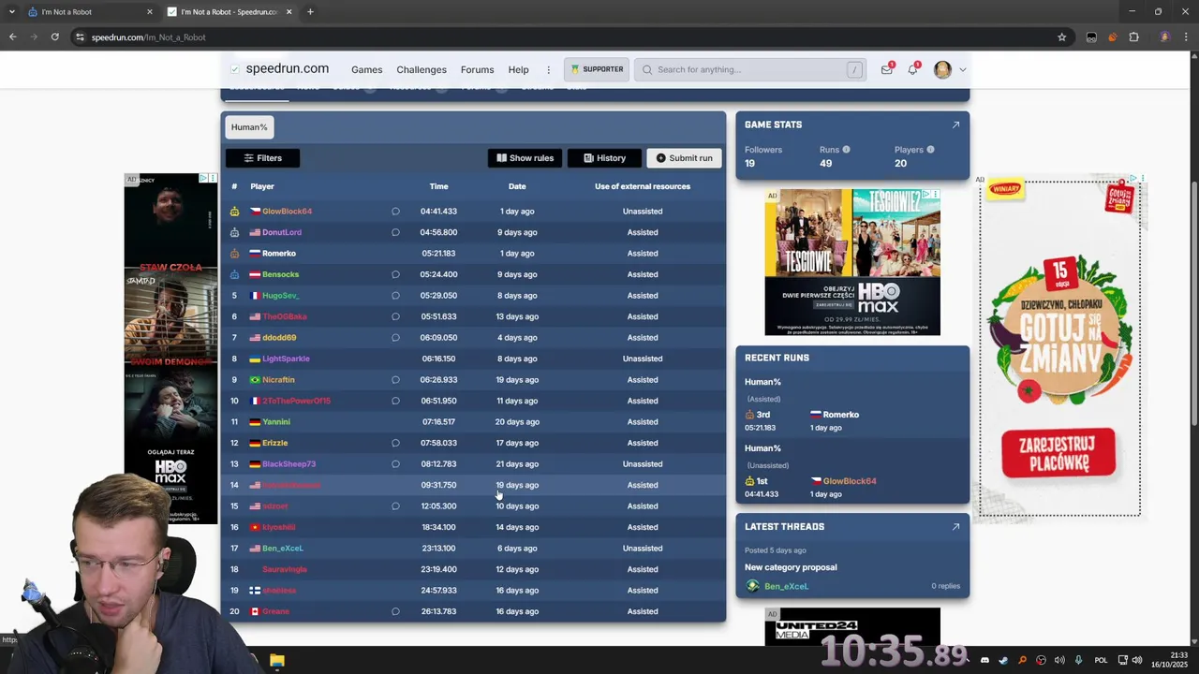The image size is (1199, 674).
Task: Open File Explorer from the taskbar
Action: (277, 660)
